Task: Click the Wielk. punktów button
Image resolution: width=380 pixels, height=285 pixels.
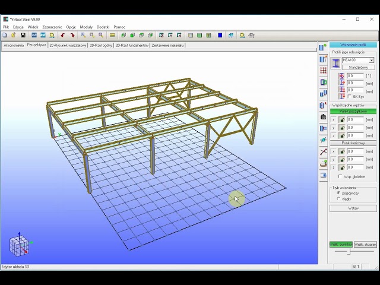Action: pos(341,245)
